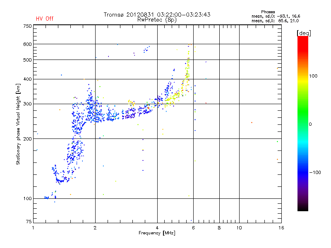Click the subtitle "RwPretec (8p)"
The width and height of the screenshot is (331, 248).
click(x=157, y=20)
